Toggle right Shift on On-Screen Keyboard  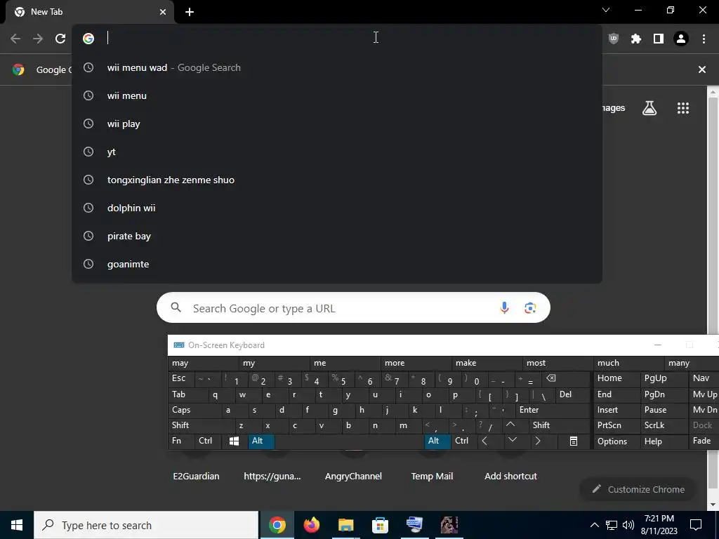point(558,425)
